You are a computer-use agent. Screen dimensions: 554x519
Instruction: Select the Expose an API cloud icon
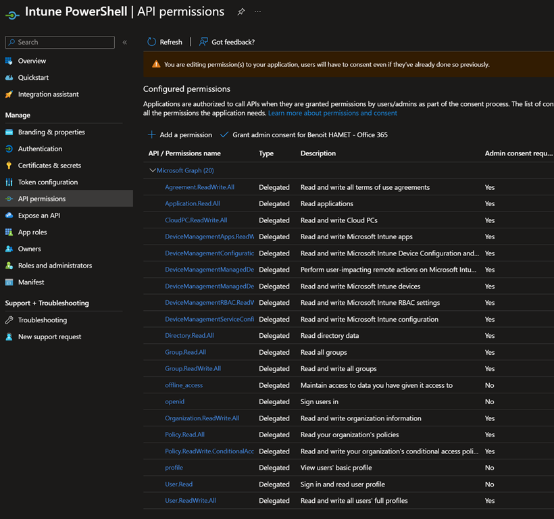click(9, 216)
